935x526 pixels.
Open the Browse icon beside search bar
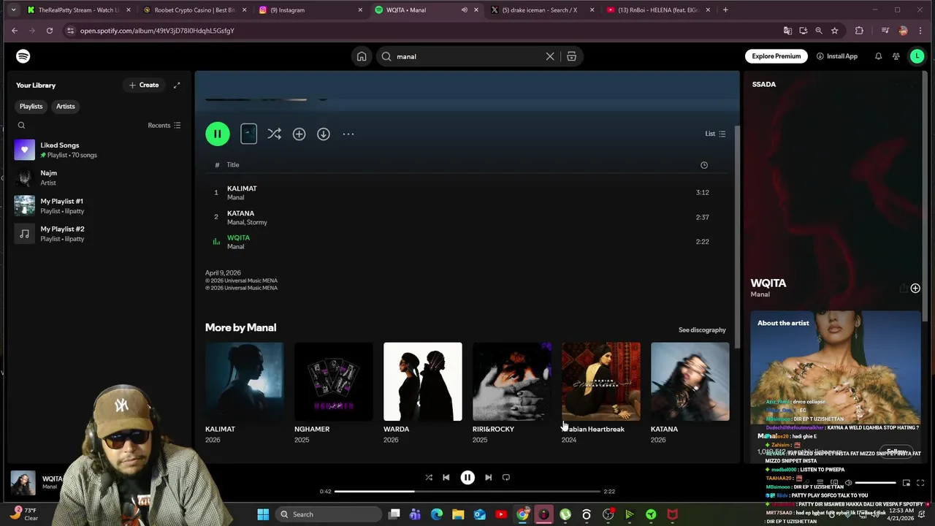[x=571, y=56]
